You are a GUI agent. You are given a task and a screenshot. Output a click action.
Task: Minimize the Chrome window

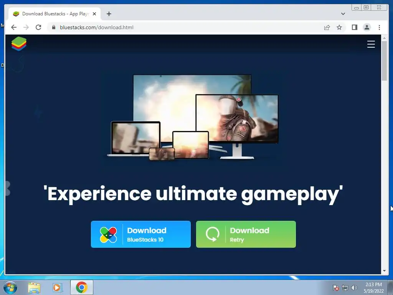357,8
